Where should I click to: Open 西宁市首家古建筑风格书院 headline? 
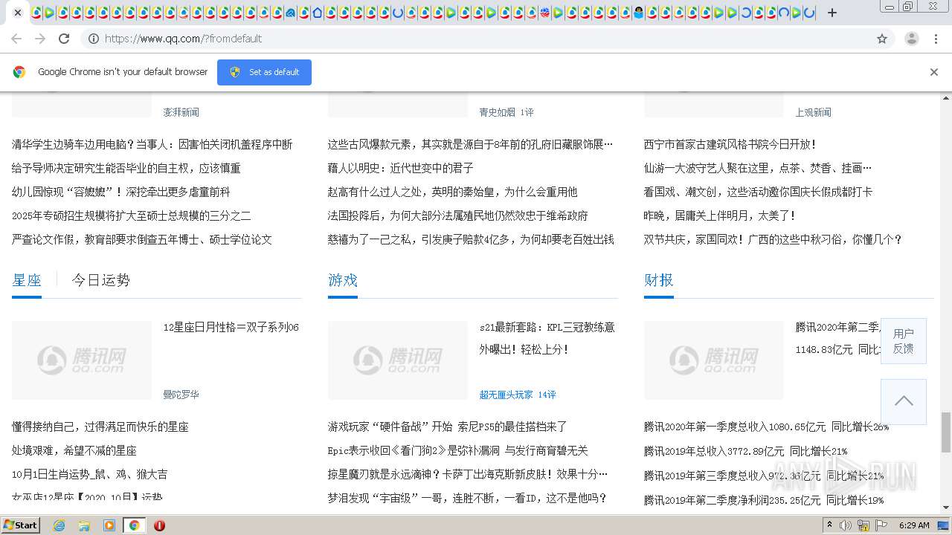pos(730,144)
